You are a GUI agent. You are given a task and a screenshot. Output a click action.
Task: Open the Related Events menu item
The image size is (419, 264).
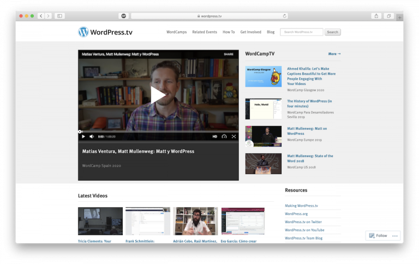pos(205,32)
